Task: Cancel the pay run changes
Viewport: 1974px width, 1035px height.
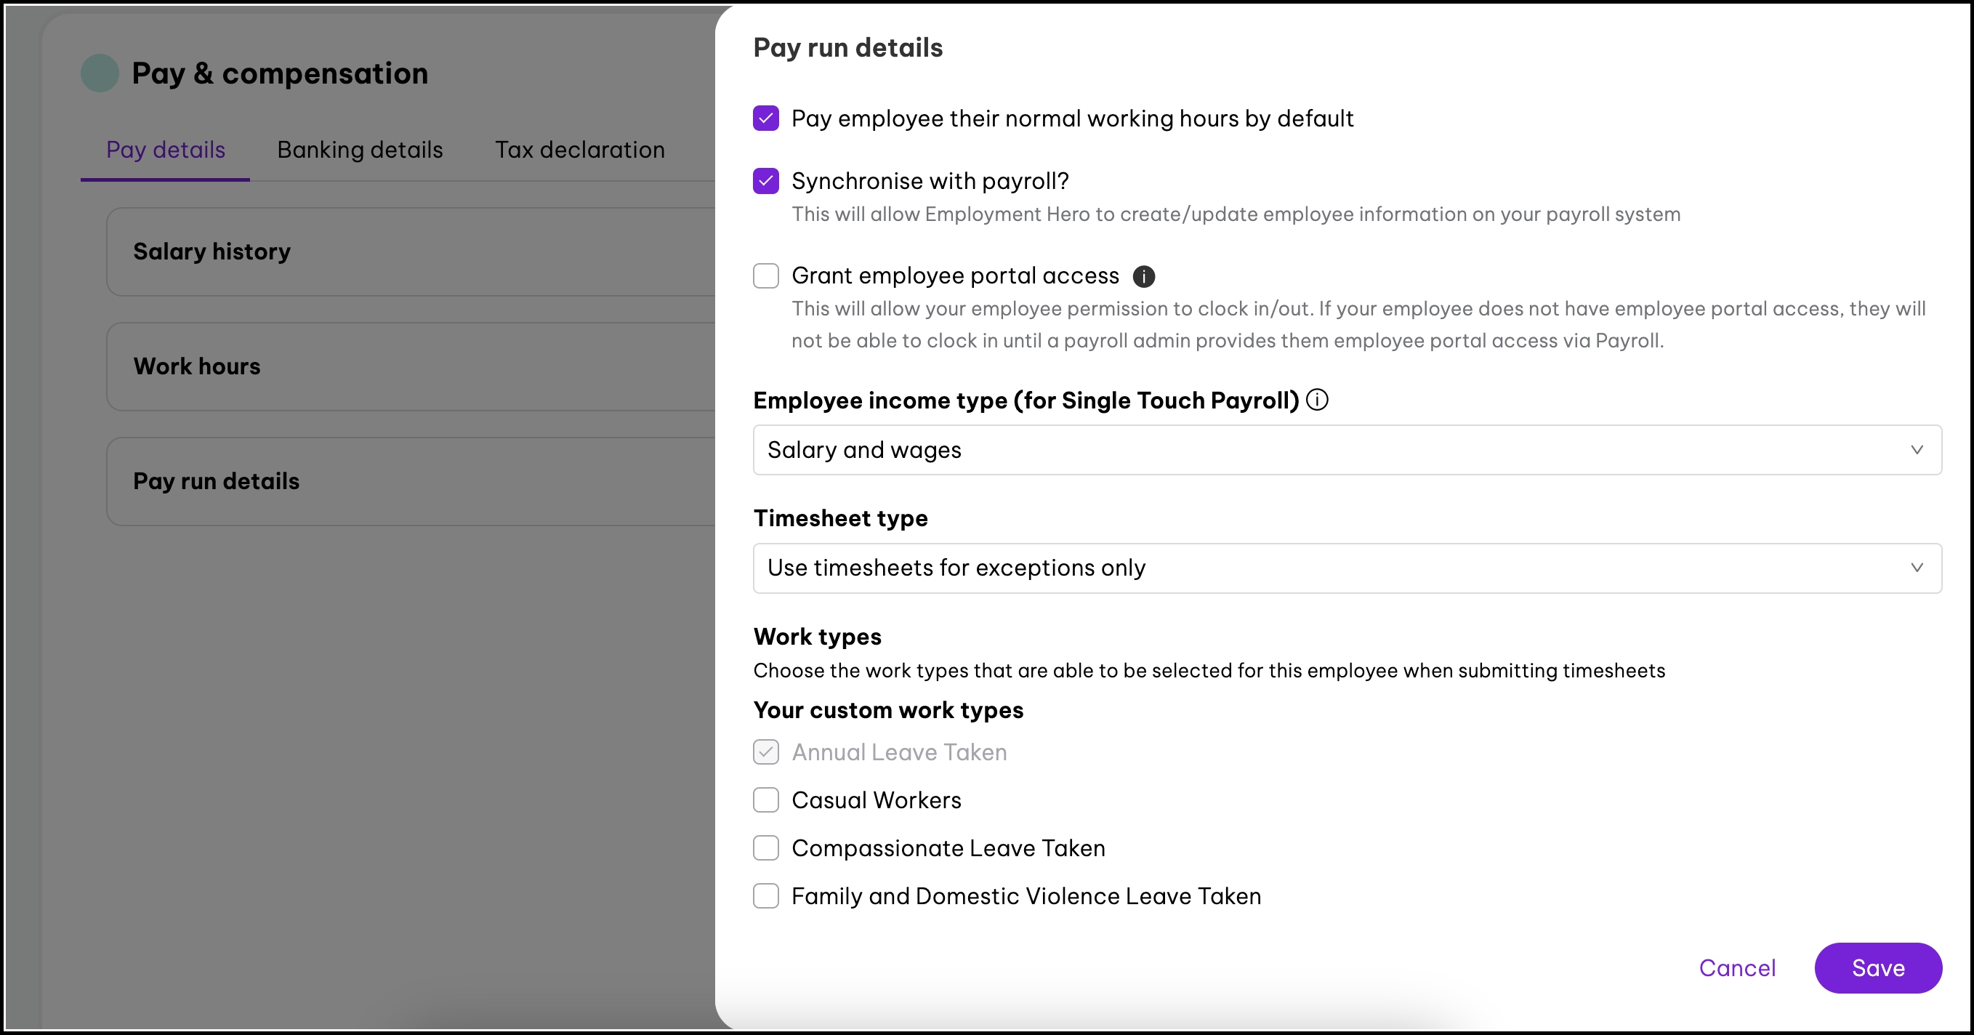Action: [x=1738, y=967]
